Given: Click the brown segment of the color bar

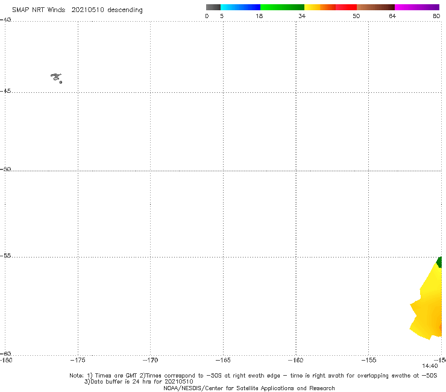Looking at the screenshot, I should tap(375, 7).
